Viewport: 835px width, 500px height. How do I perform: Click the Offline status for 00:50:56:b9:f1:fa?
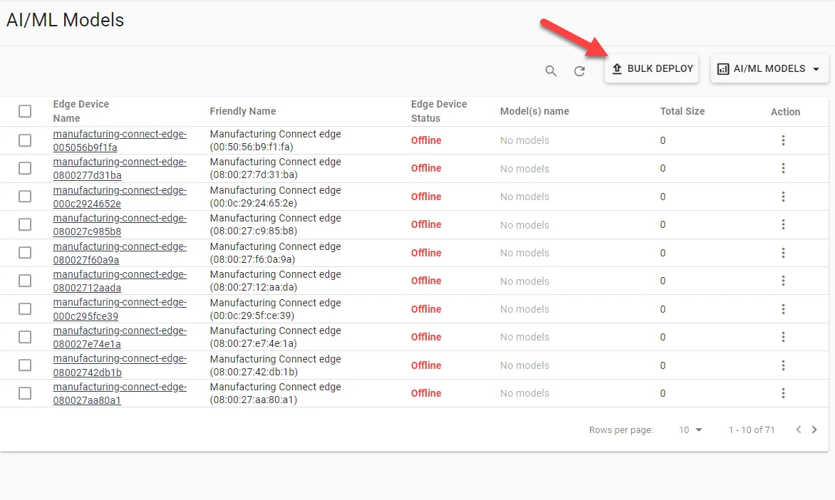click(x=426, y=140)
